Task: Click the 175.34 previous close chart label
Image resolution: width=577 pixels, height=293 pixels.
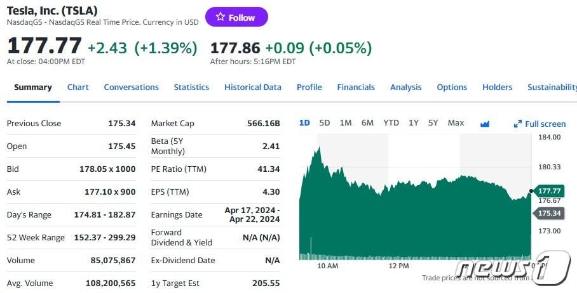Action: click(x=549, y=213)
